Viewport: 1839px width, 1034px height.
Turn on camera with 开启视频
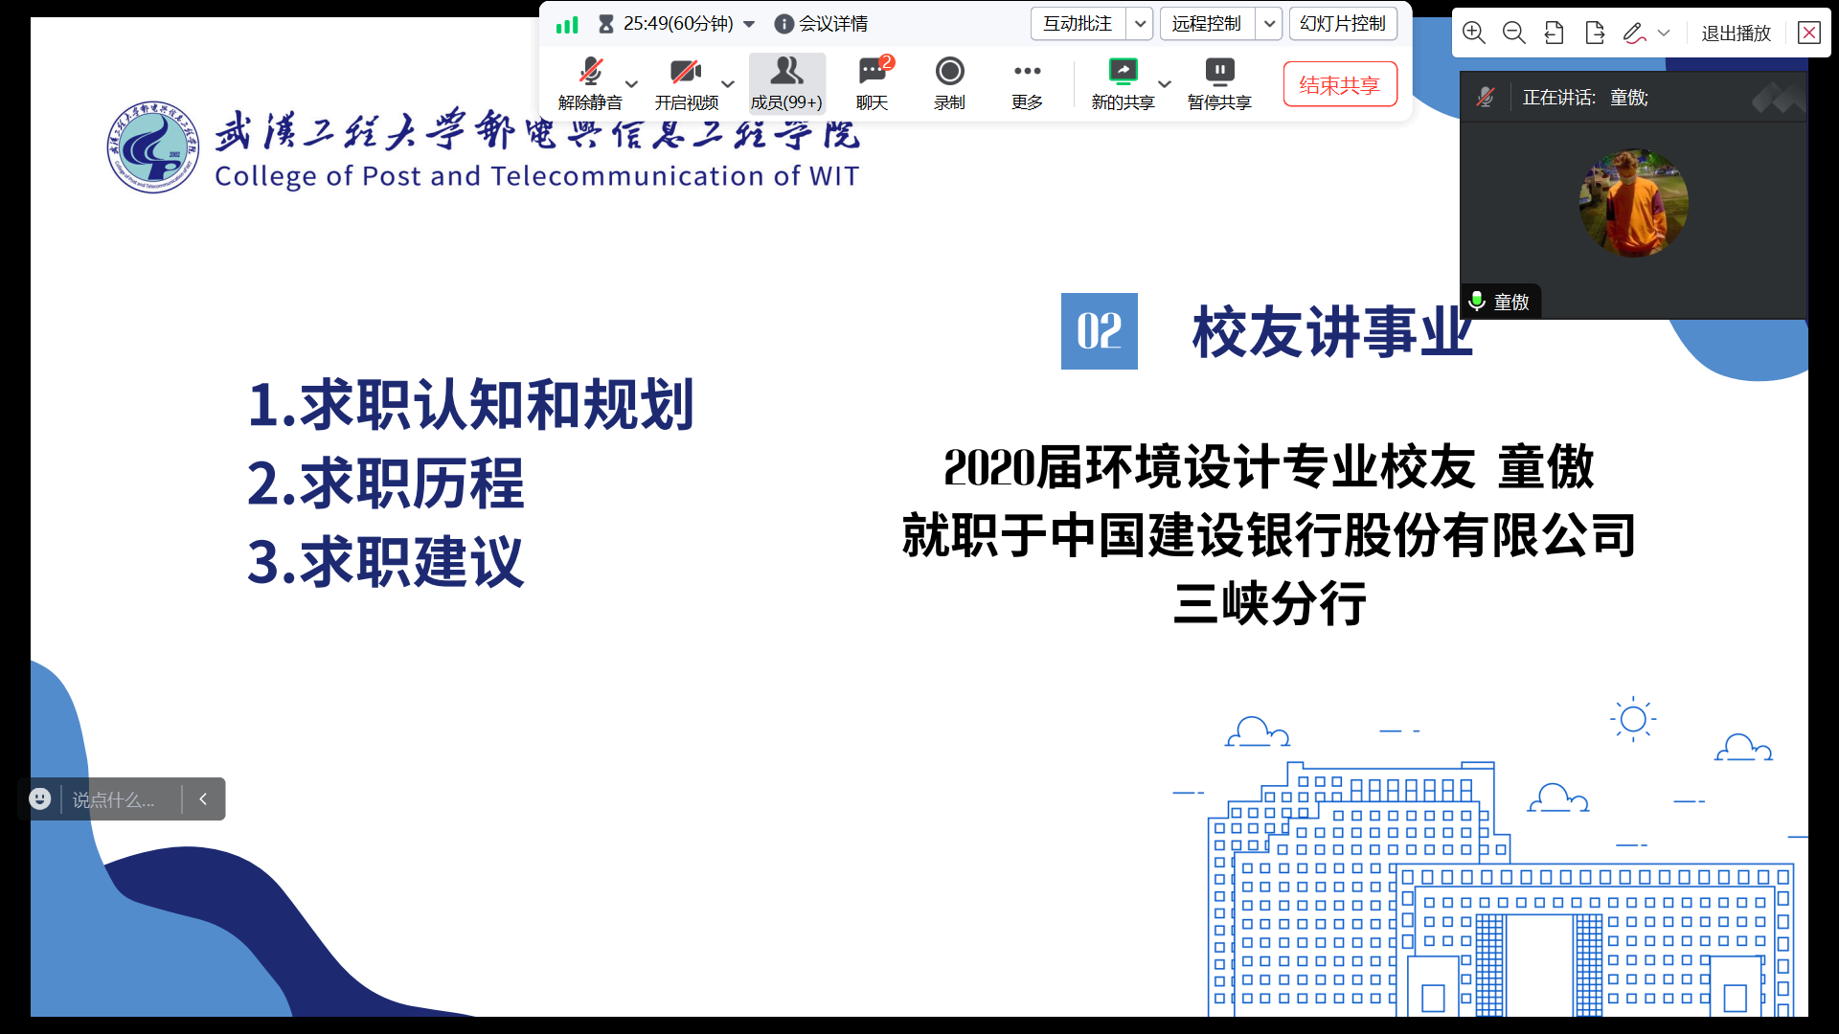pos(686,83)
